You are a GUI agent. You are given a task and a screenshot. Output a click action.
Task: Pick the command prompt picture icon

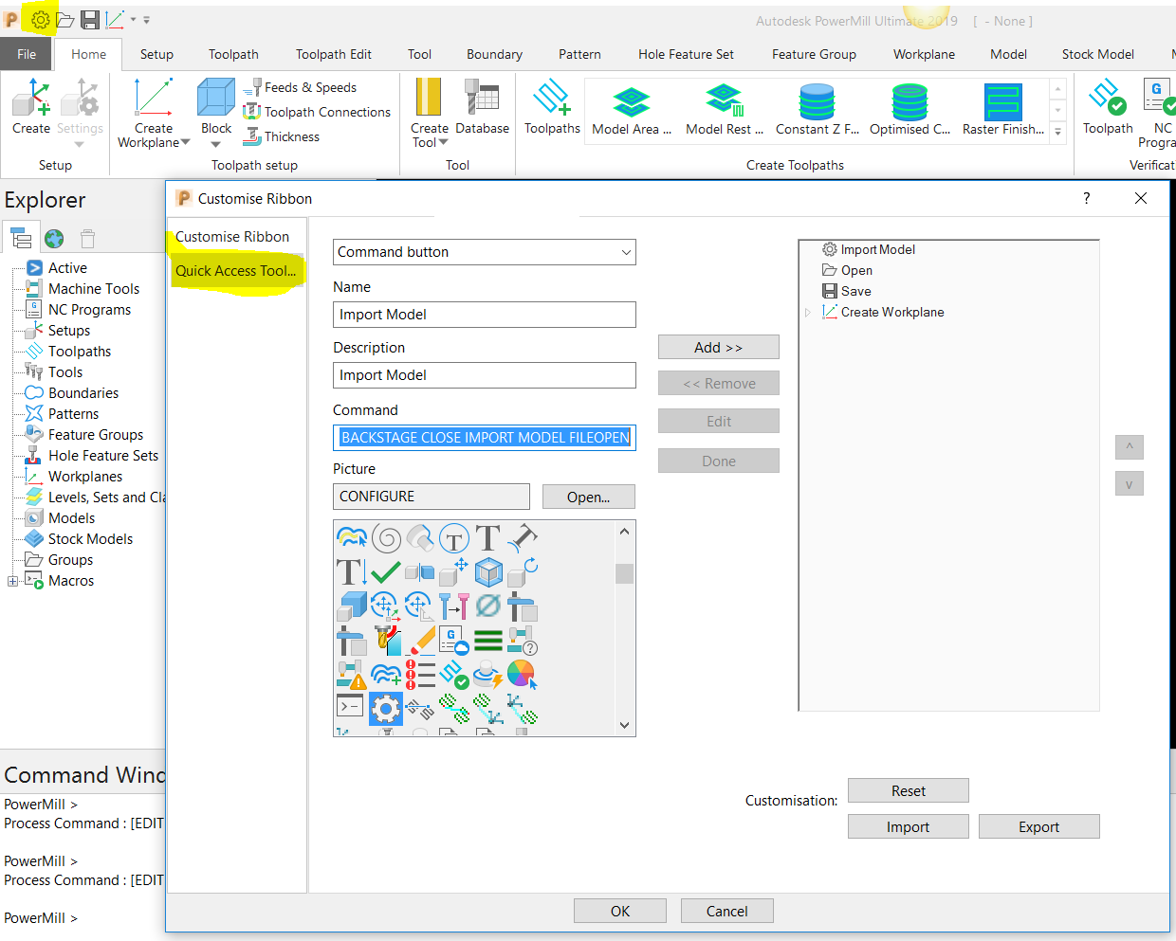pos(351,706)
